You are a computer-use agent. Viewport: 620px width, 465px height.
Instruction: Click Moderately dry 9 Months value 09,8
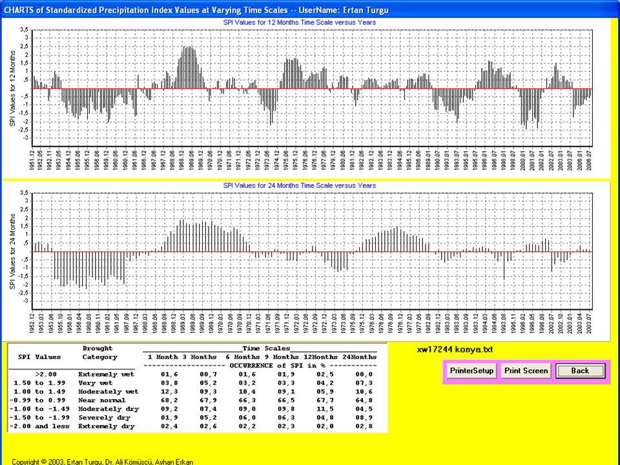(286, 409)
